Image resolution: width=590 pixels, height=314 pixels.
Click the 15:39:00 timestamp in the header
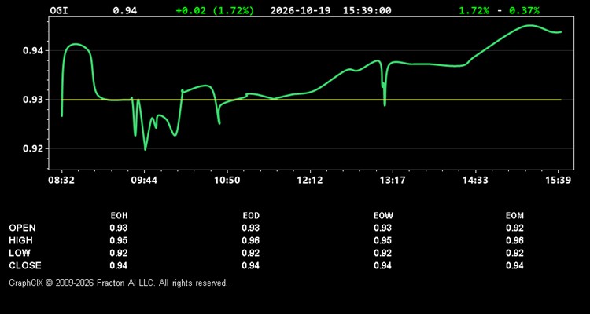367,10
